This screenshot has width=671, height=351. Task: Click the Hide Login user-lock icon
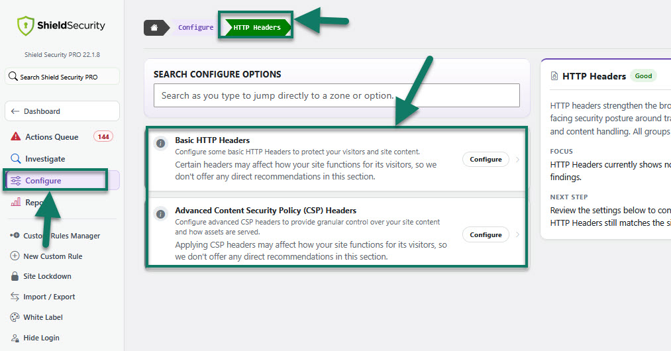pyautogui.click(x=15, y=338)
